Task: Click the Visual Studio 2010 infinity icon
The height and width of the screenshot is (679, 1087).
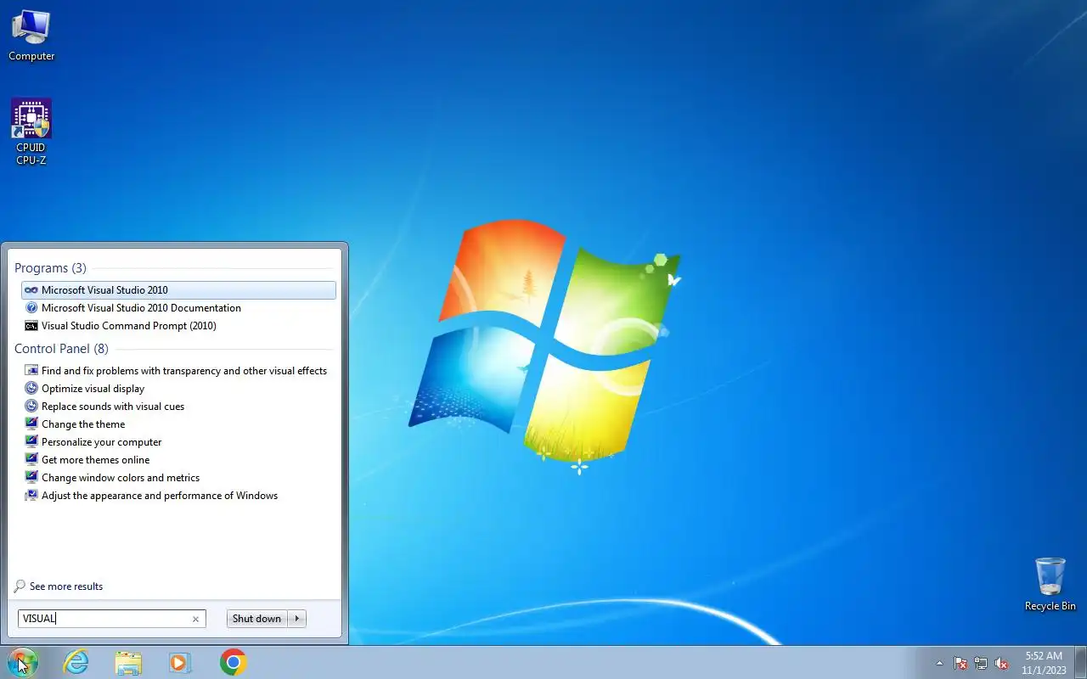Action: 31,290
